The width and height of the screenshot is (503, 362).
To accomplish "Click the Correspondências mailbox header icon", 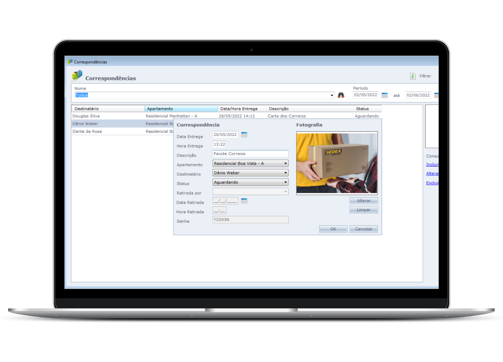I will [77, 75].
